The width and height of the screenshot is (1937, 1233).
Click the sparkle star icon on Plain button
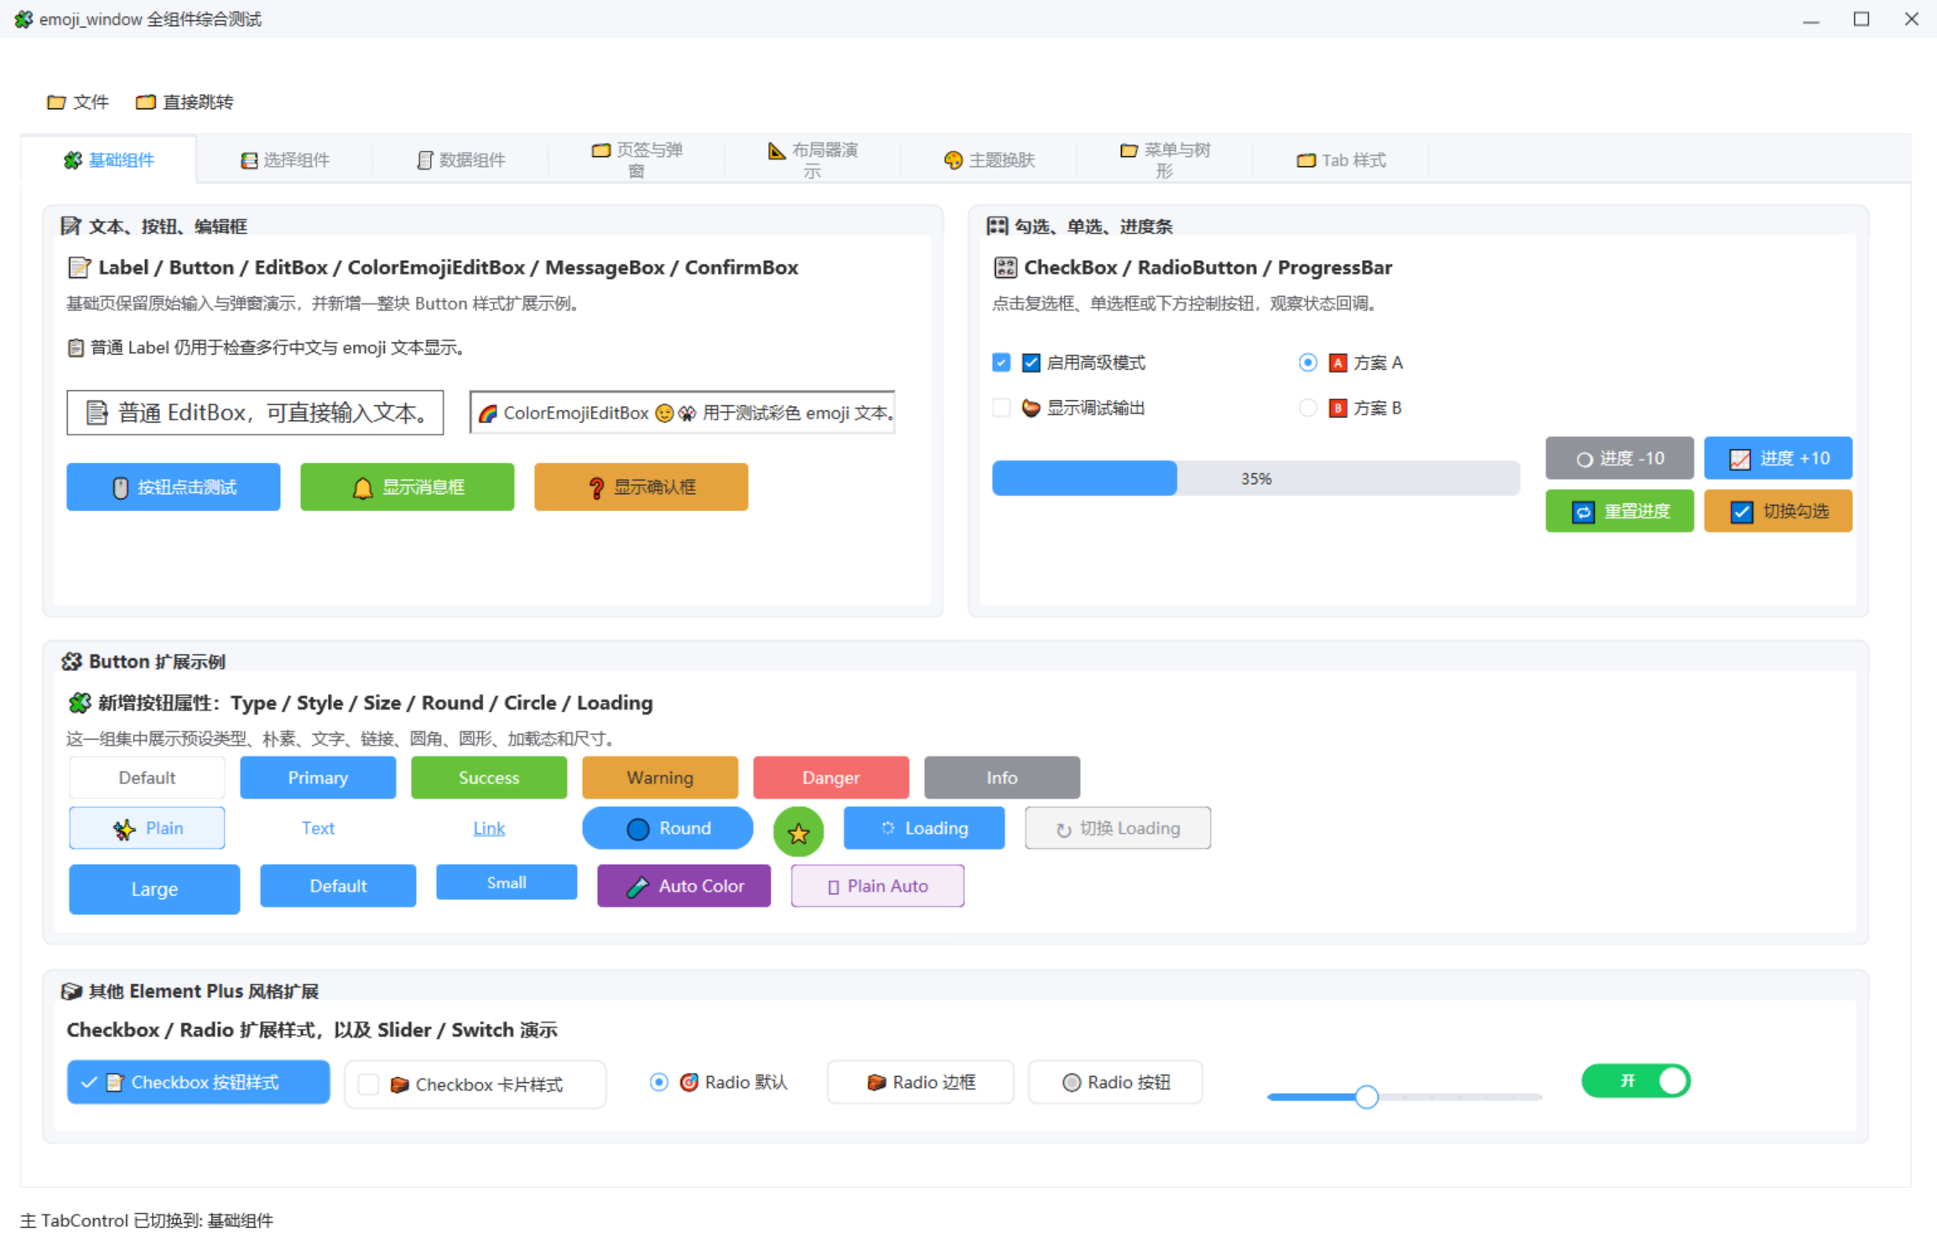pyautogui.click(x=124, y=829)
